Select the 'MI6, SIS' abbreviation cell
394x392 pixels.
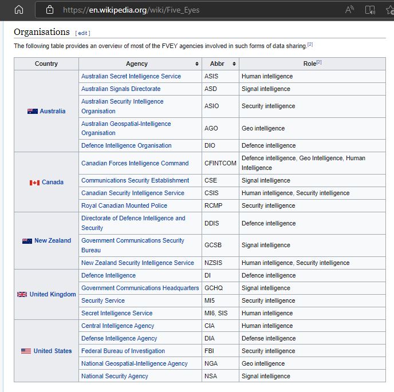(x=220, y=313)
